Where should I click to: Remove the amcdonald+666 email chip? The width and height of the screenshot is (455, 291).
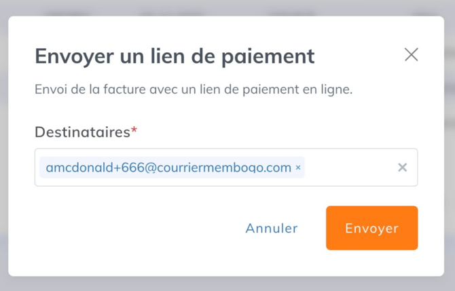tap(298, 168)
